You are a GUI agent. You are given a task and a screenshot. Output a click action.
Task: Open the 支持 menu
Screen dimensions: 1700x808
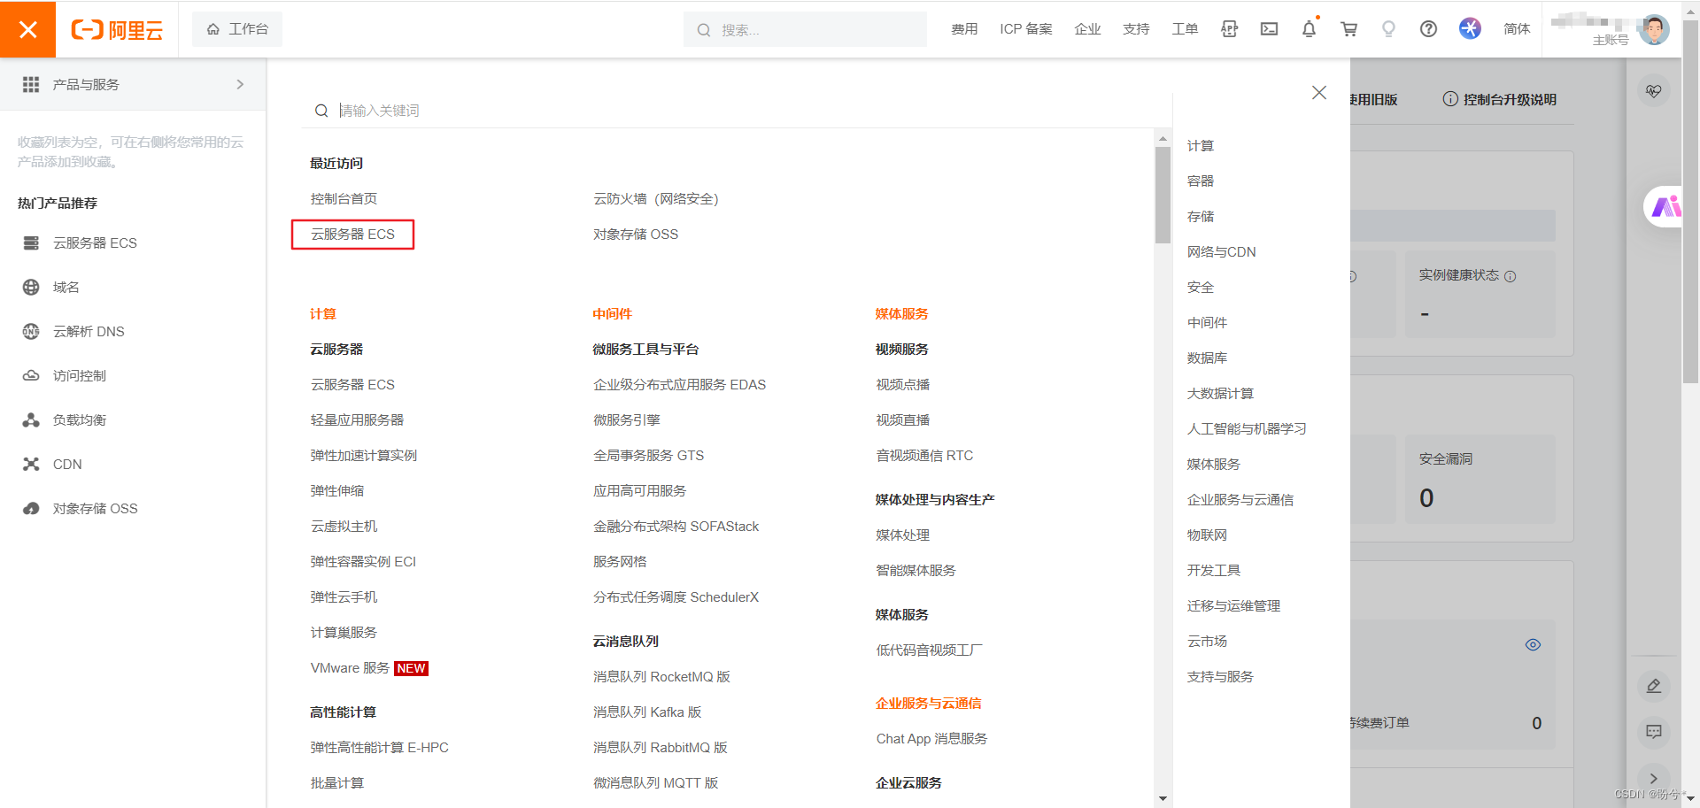pos(1136,29)
